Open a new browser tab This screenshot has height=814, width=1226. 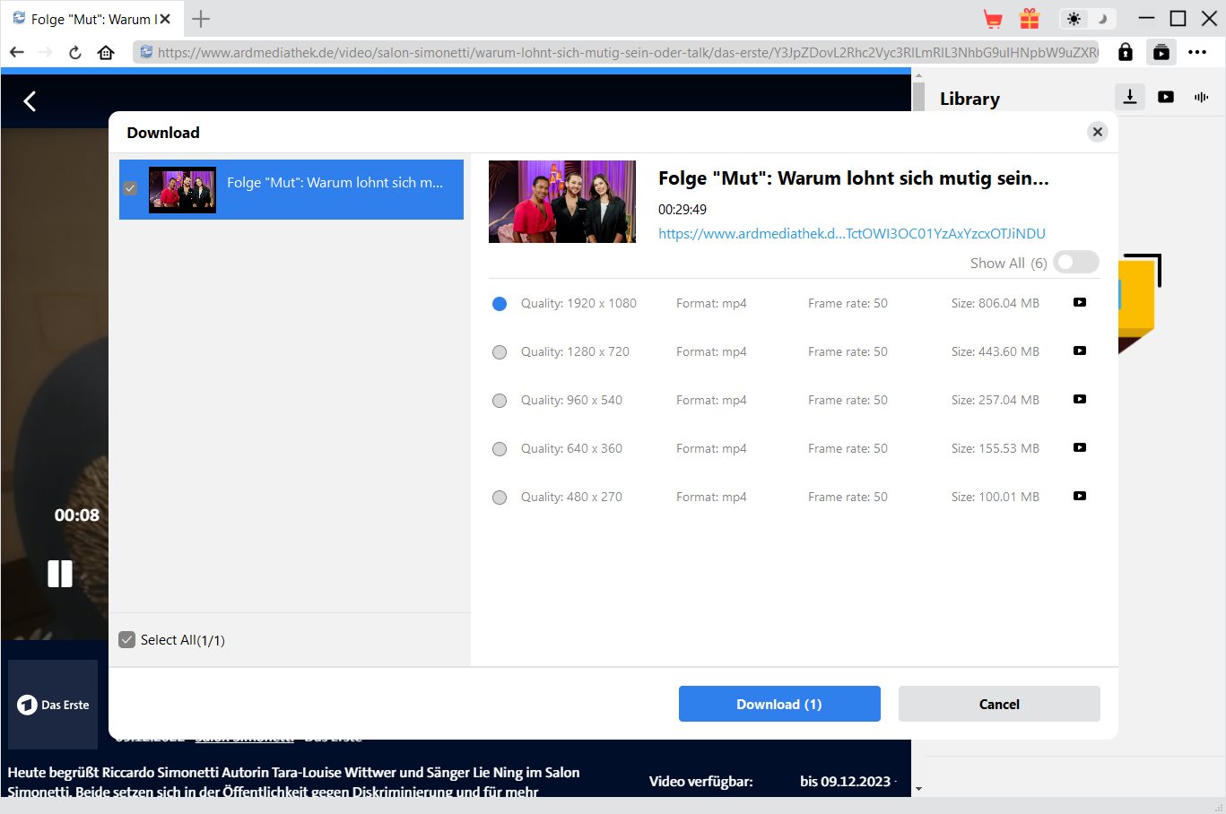[x=201, y=19]
